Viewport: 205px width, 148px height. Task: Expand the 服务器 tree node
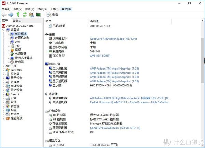3,74
